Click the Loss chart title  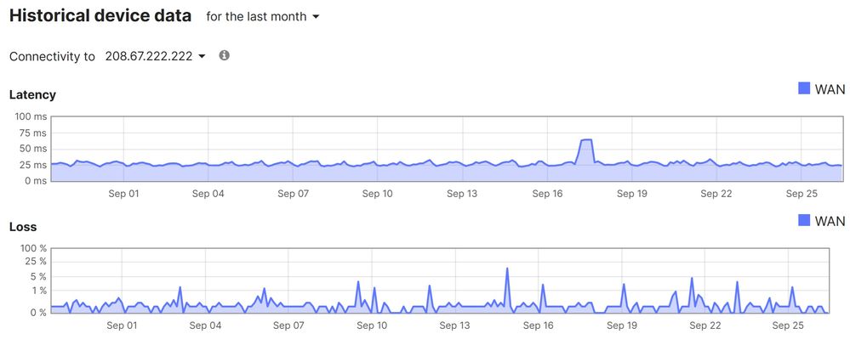coord(23,227)
